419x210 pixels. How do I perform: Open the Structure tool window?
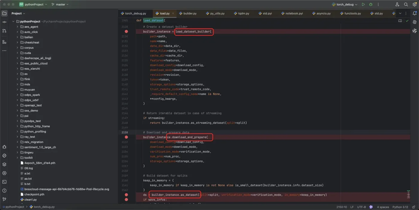coord(4,42)
